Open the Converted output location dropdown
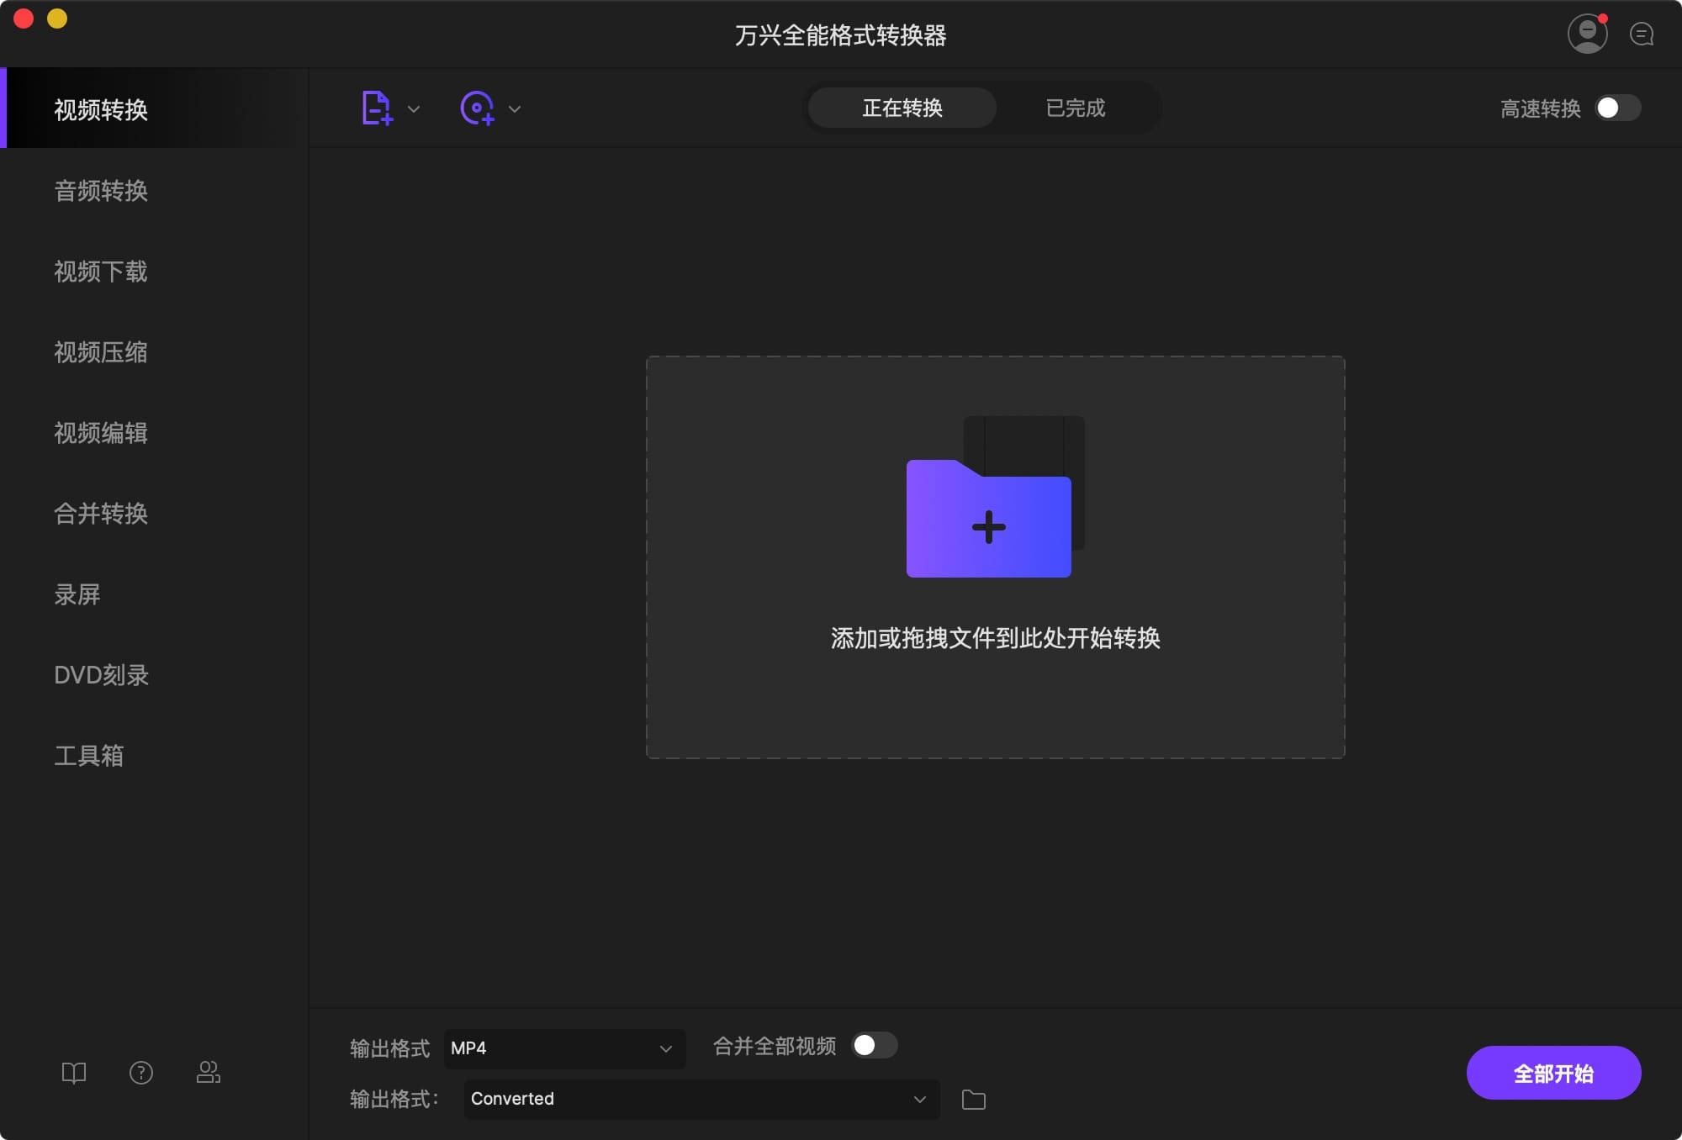Image resolution: width=1682 pixels, height=1140 pixels. [x=700, y=1099]
